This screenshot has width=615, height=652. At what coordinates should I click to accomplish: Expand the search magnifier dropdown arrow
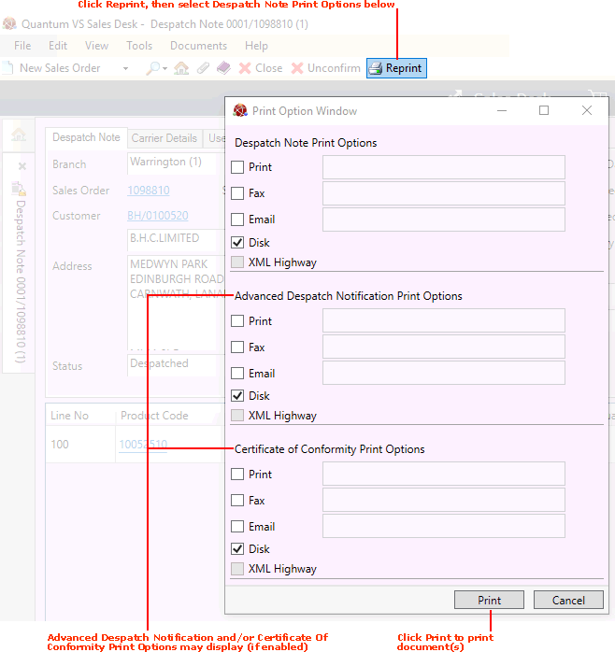(164, 68)
